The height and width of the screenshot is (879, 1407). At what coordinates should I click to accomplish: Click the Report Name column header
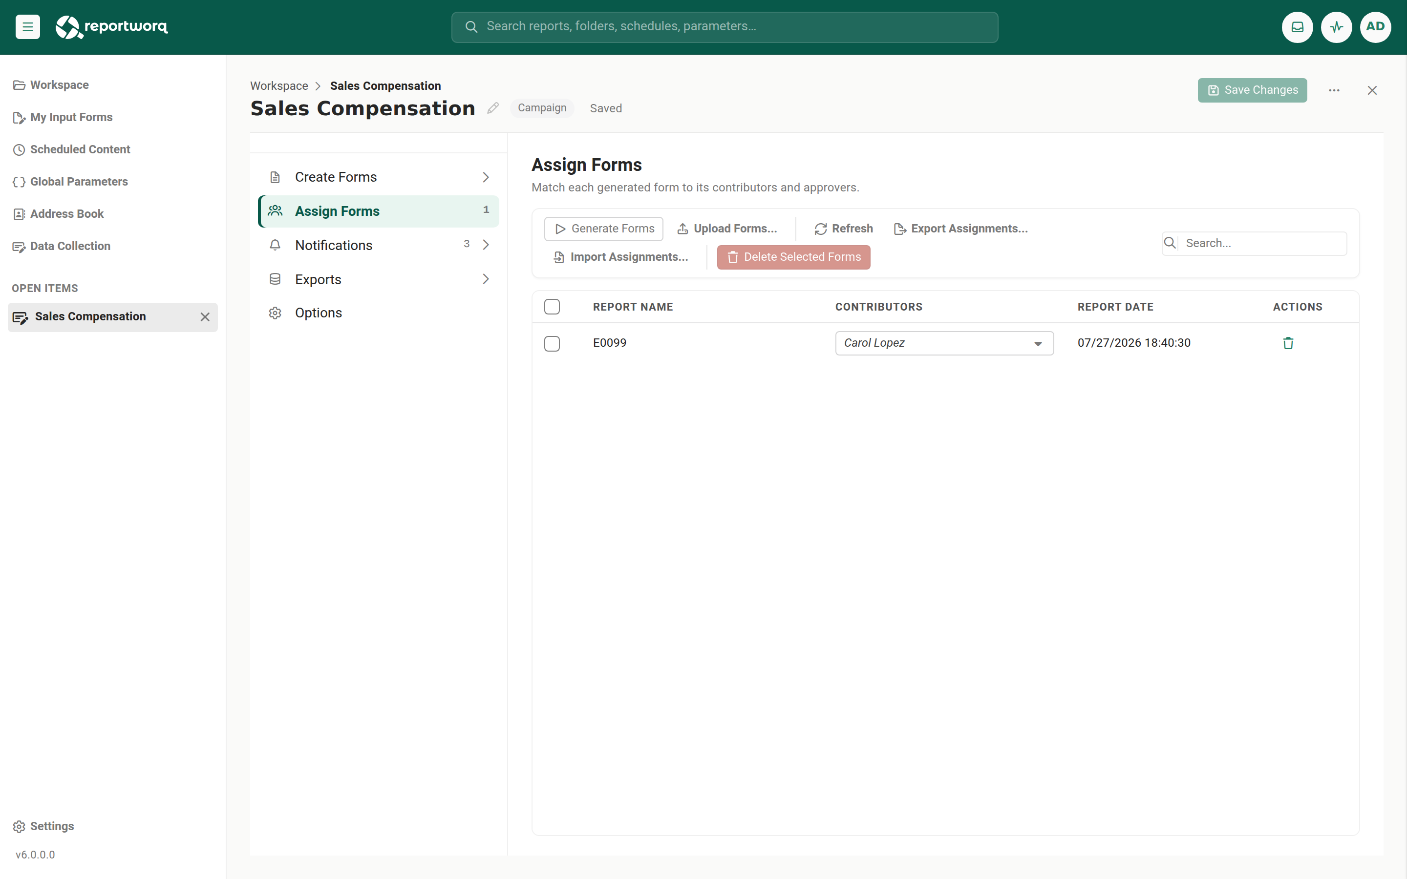pyautogui.click(x=633, y=307)
